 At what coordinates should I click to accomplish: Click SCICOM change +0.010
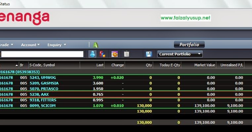pos(117,106)
